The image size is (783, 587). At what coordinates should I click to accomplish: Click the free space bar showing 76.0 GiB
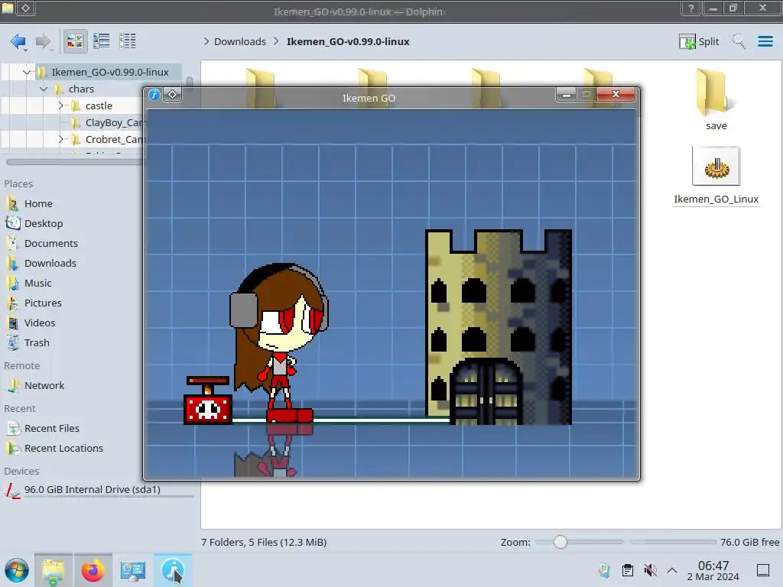point(672,542)
